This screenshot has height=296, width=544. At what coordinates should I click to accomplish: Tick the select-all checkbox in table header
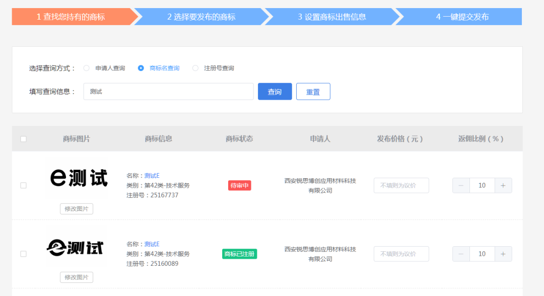tap(23, 139)
